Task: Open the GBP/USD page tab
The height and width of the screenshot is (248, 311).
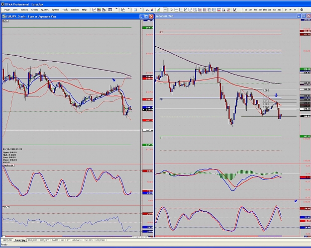Action: [7, 240]
